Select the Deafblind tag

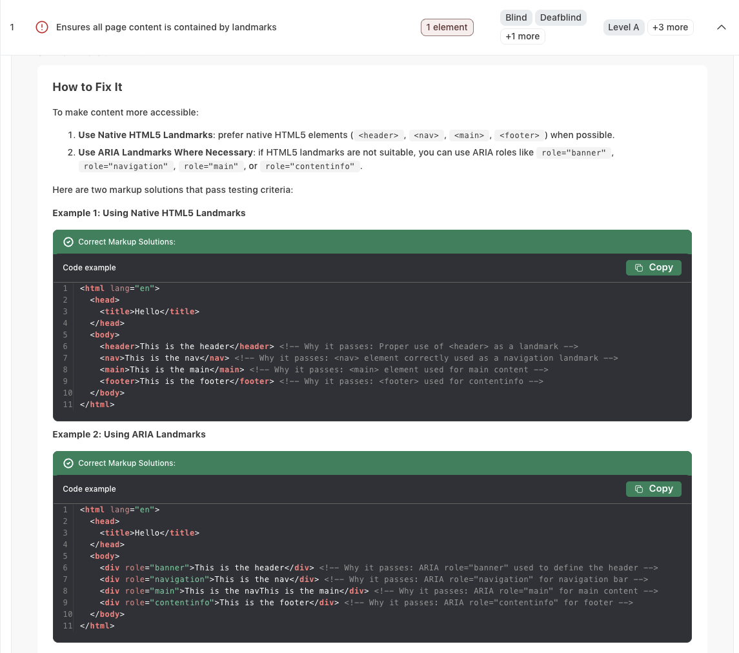[x=560, y=17]
